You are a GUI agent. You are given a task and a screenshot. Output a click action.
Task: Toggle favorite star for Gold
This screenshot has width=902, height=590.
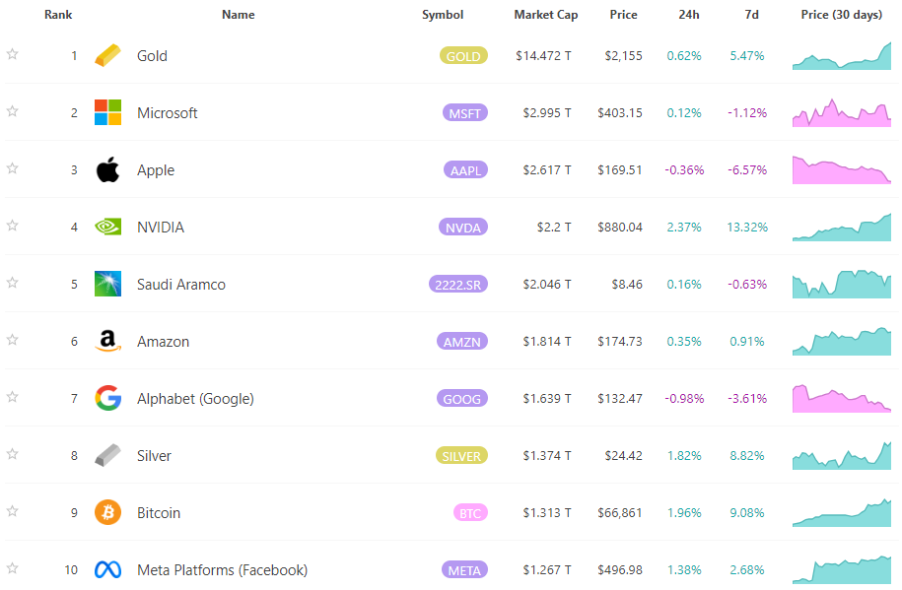point(13,54)
